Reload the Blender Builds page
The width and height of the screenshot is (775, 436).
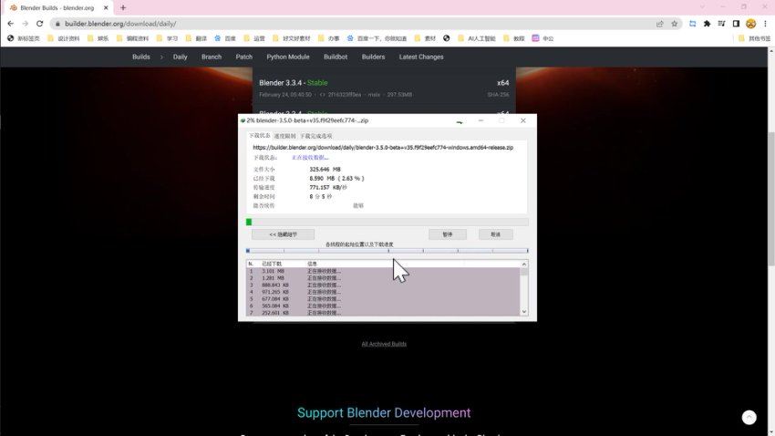coord(39,24)
